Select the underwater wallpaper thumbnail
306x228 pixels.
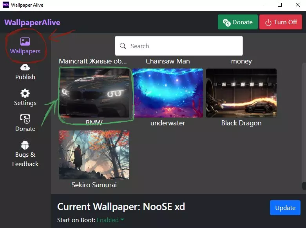[x=168, y=93]
